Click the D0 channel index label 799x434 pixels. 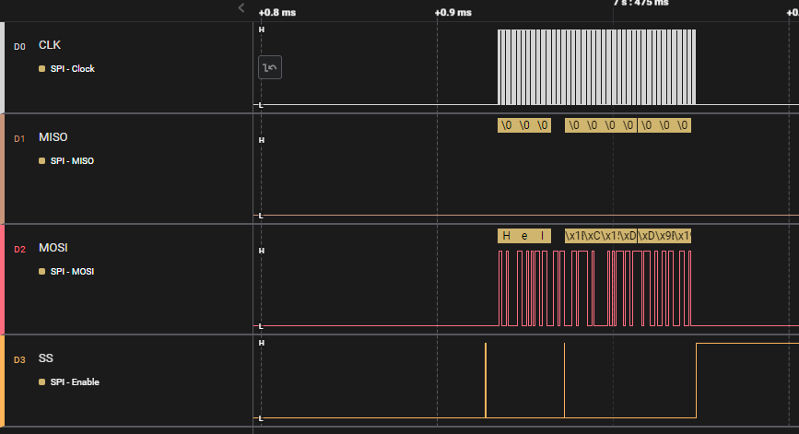pos(19,46)
